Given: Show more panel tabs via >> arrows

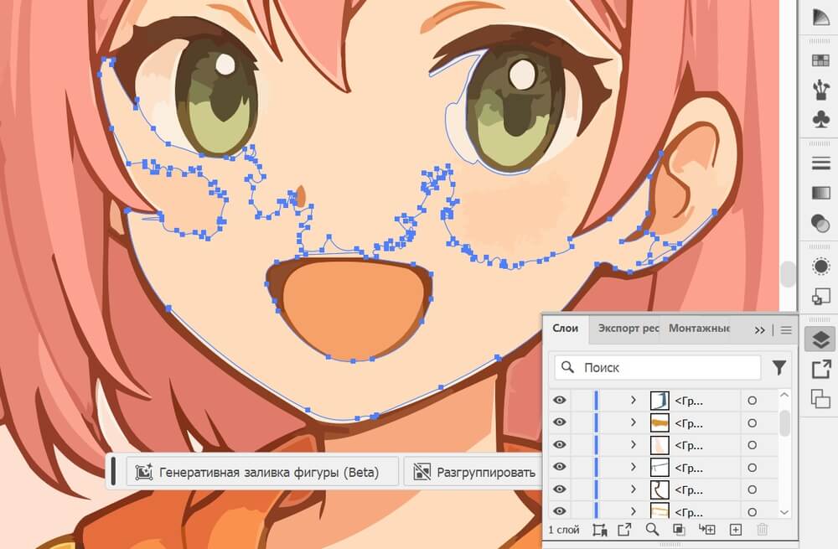Looking at the screenshot, I should pos(759,330).
